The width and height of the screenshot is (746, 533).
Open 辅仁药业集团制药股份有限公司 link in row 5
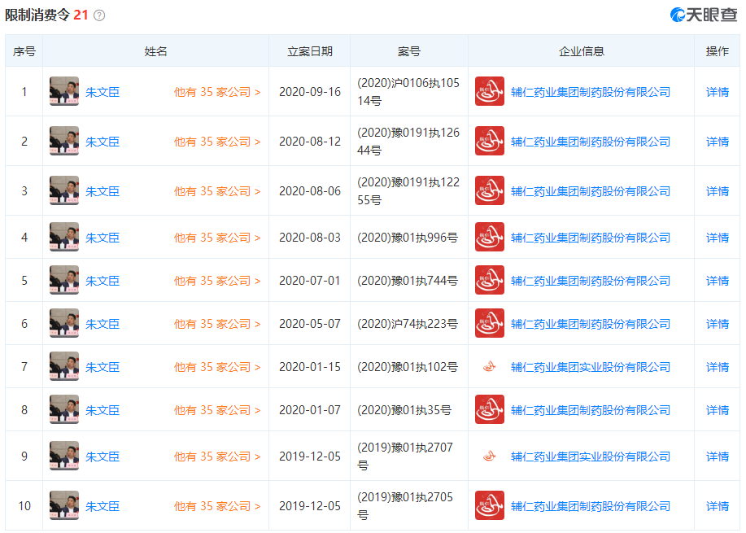(x=591, y=281)
